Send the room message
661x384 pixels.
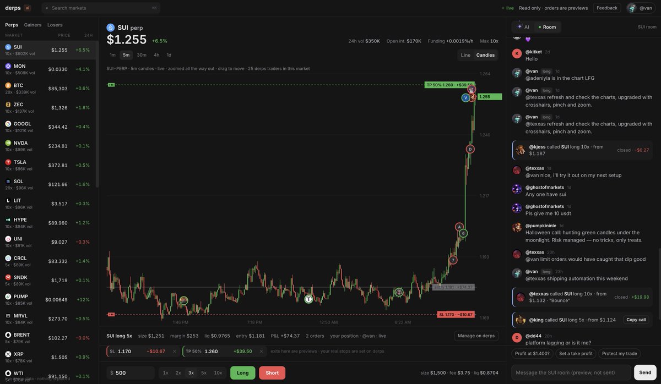(x=646, y=372)
